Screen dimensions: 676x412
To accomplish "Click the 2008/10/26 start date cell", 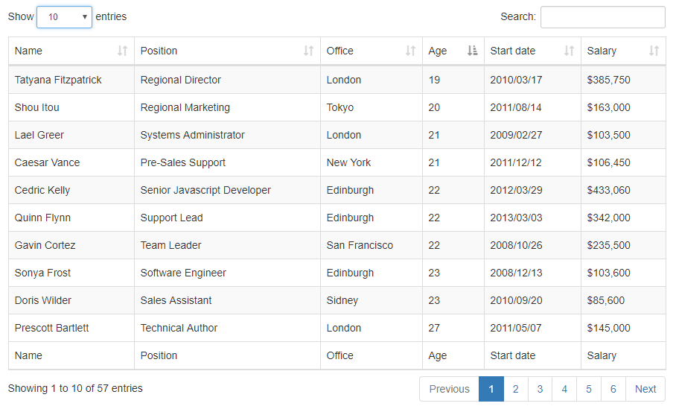I will [x=533, y=245].
